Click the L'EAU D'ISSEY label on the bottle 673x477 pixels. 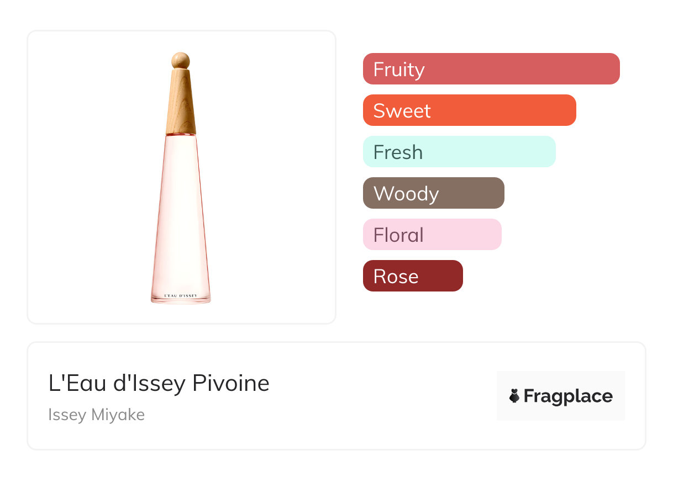tap(181, 296)
